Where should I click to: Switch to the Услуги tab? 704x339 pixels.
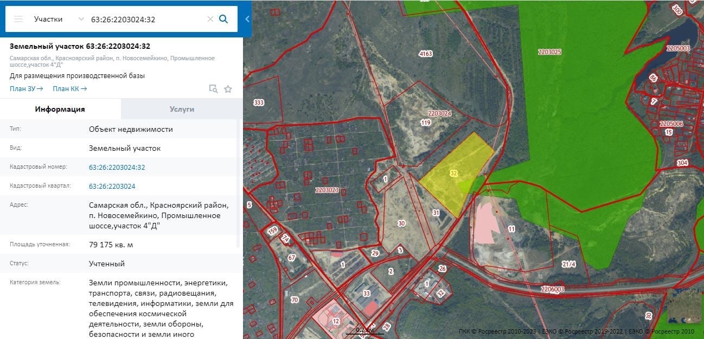[182, 109]
